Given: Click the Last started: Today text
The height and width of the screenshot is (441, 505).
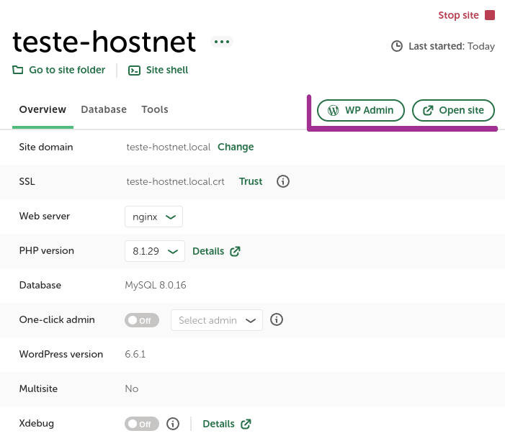Looking at the screenshot, I should point(452,46).
